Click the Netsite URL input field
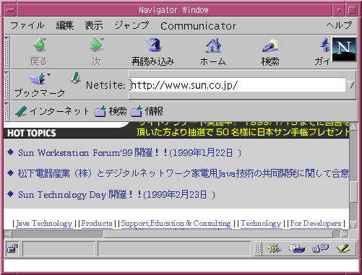This screenshot has height=275, width=362. click(237, 85)
